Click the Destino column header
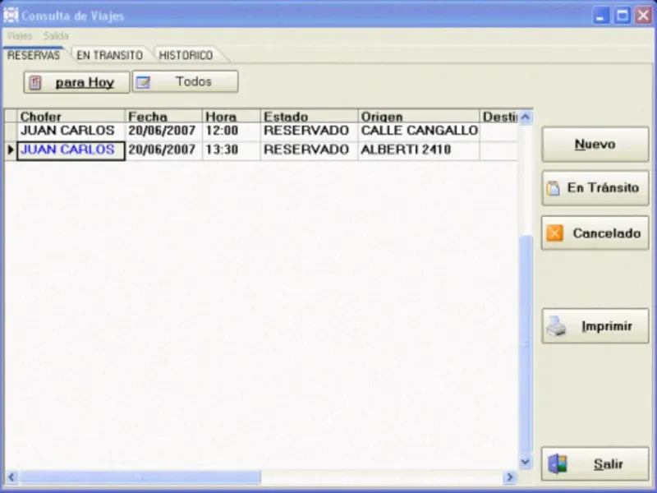The image size is (657, 493). [x=498, y=116]
